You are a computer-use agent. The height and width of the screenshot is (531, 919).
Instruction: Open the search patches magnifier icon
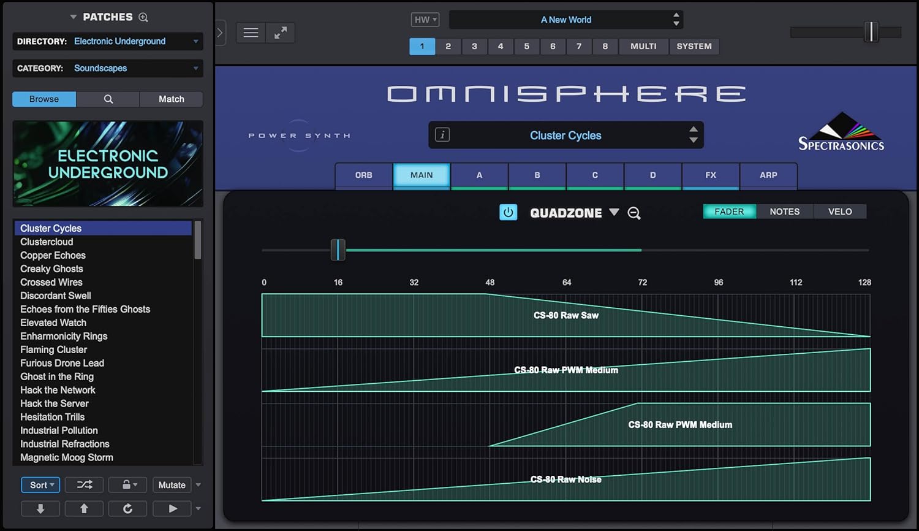click(108, 99)
